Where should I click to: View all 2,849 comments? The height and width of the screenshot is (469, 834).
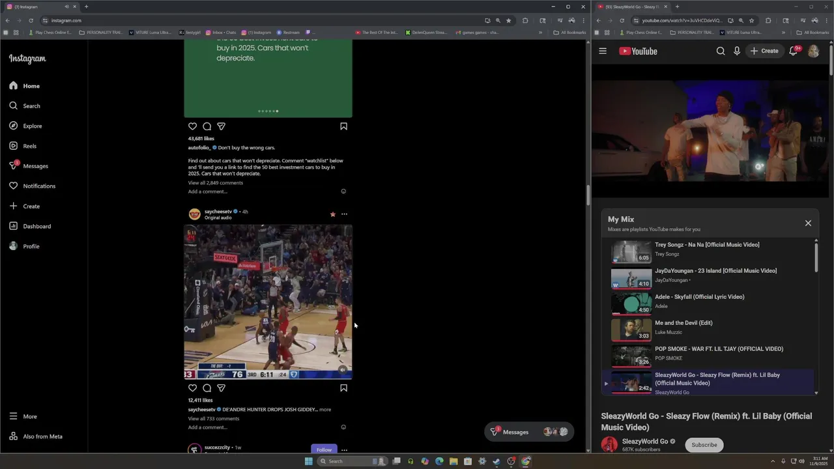click(216, 183)
